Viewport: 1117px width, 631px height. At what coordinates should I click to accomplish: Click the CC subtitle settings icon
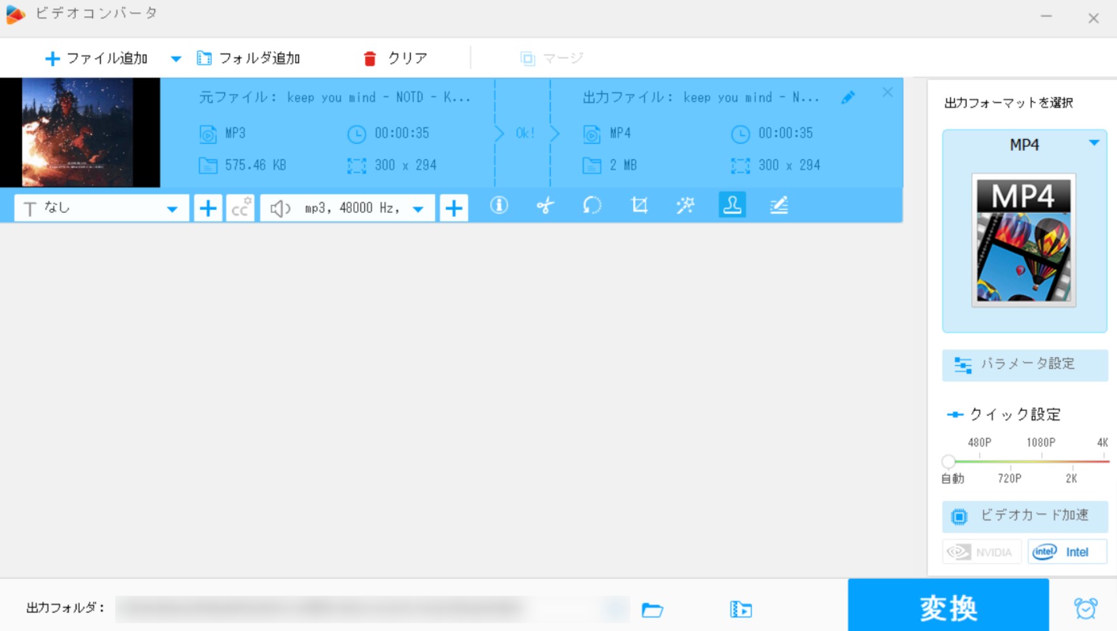pos(241,208)
